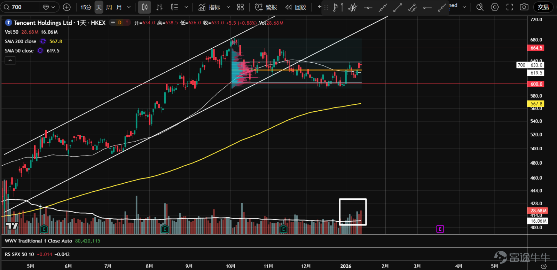The height and width of the screenshot is (270, 557).
Task: Select the ray tool at favorites bar end
Action: click(442, 7)
